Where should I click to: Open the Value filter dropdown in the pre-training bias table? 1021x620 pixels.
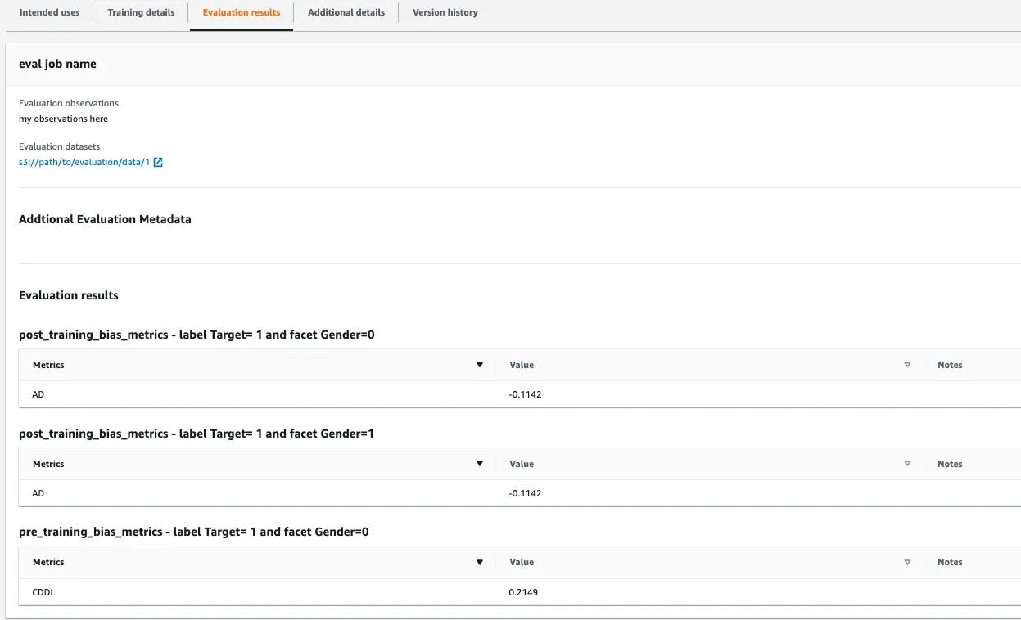(907, 562)
